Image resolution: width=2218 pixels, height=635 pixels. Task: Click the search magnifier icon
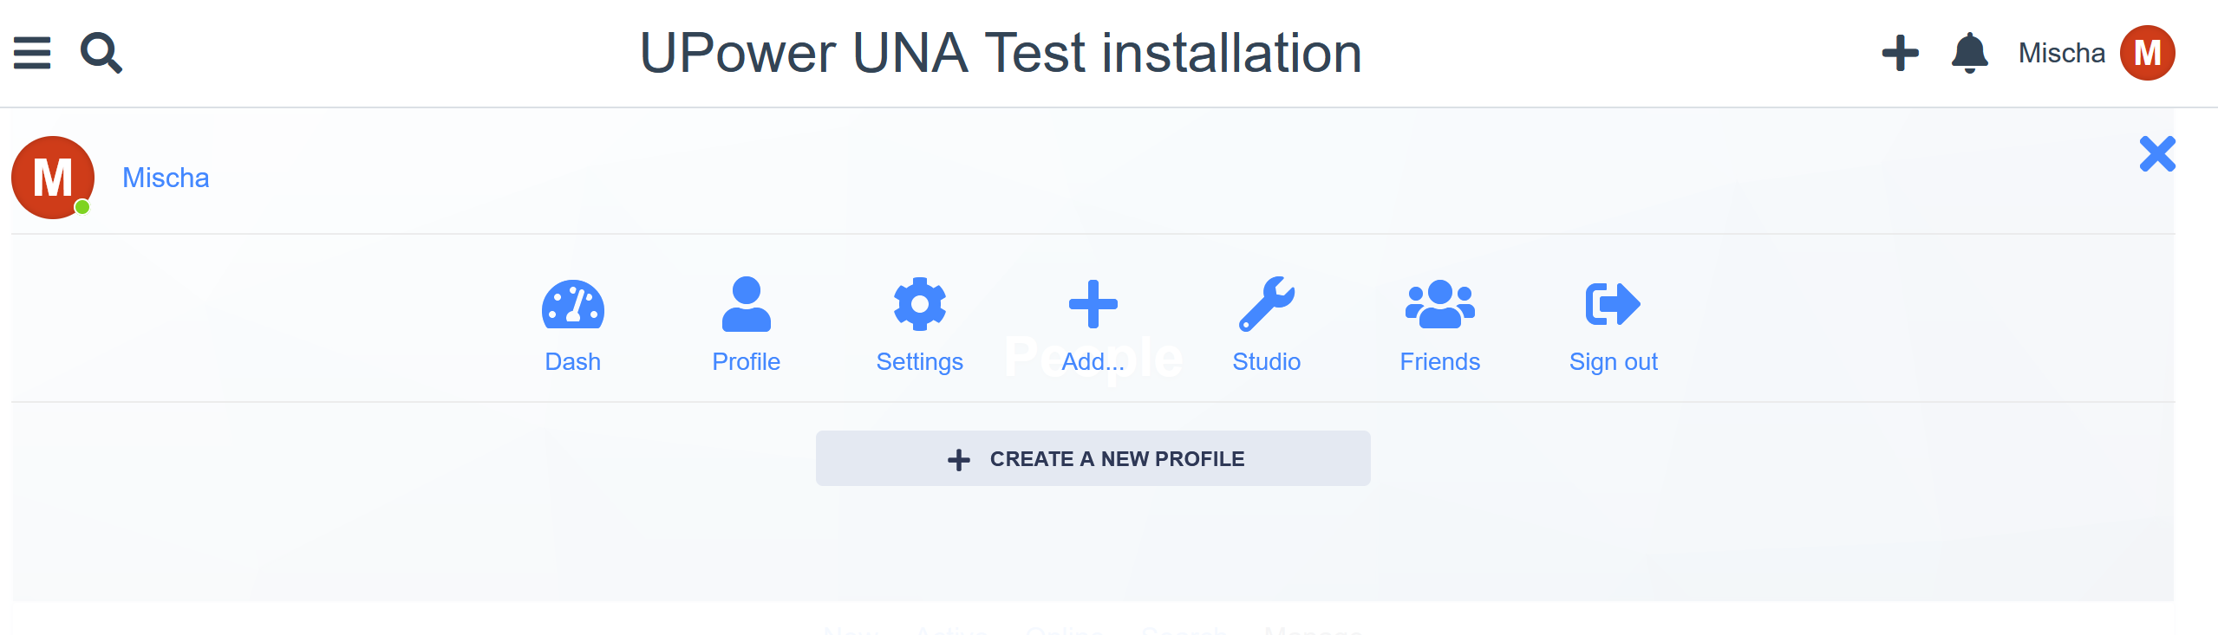[x=101, y=53]
